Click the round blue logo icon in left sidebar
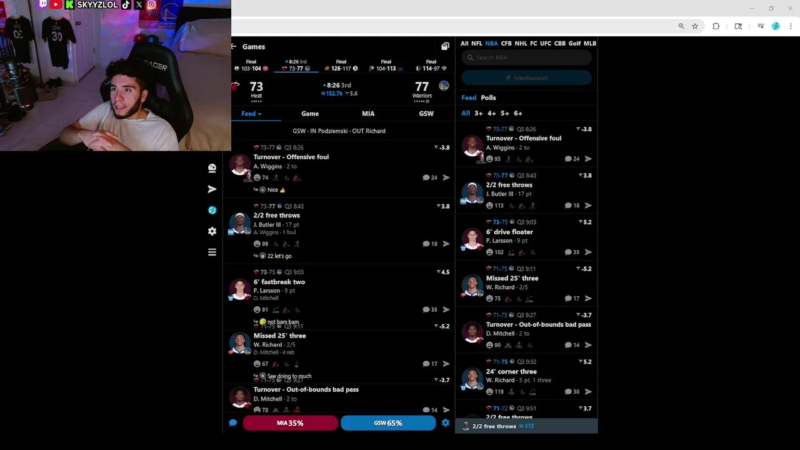800x450 pixels. (x=212, y=210)
